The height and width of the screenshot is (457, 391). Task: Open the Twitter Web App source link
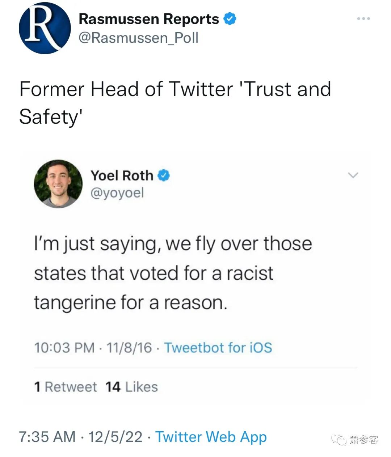211,437
